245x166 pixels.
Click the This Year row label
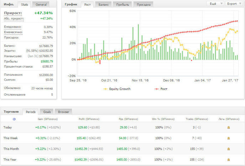pyautogui.click(x=10, y=160)
